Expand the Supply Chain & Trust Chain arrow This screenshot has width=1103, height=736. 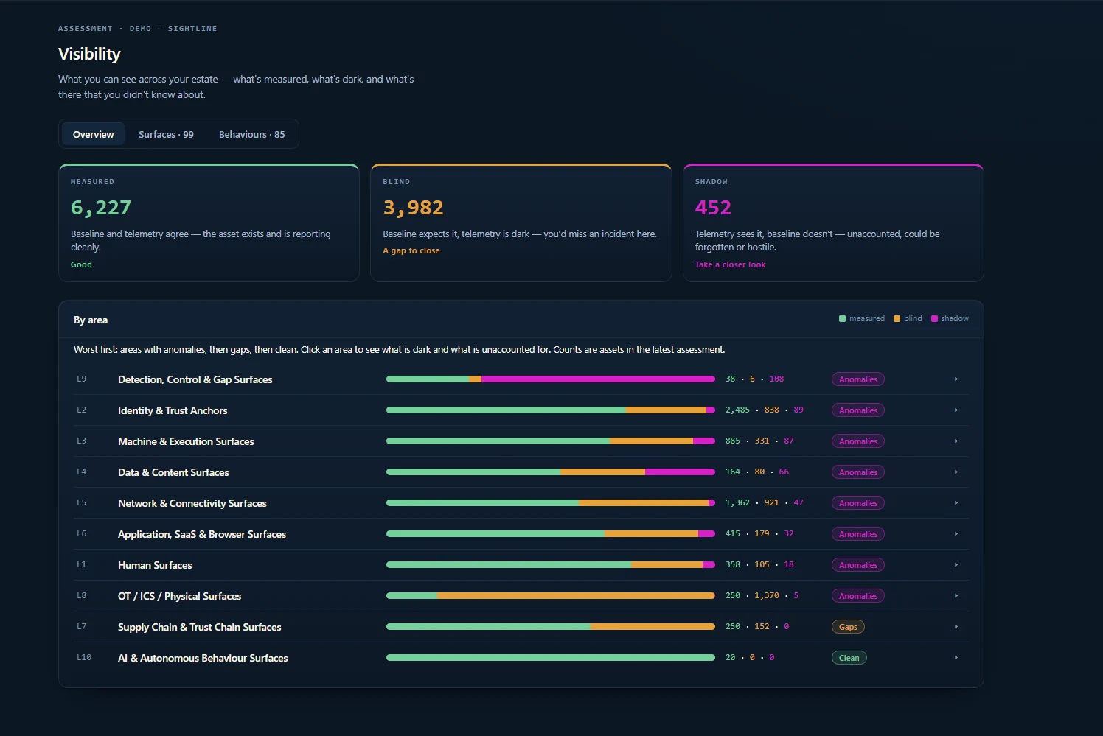point(956,627)
